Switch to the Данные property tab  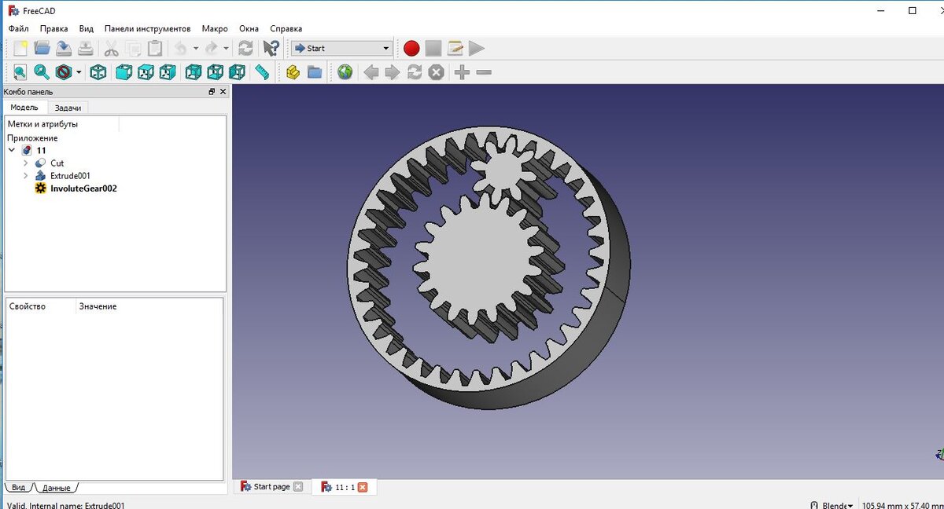coord(56,488)
